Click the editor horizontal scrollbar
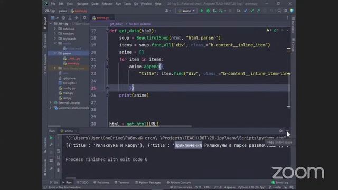This screenshot has height=190, width=338. pyautogui.click(x=150, y=126)
